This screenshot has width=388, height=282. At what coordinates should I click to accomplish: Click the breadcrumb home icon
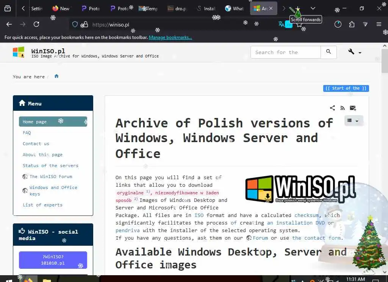[56, 76]
